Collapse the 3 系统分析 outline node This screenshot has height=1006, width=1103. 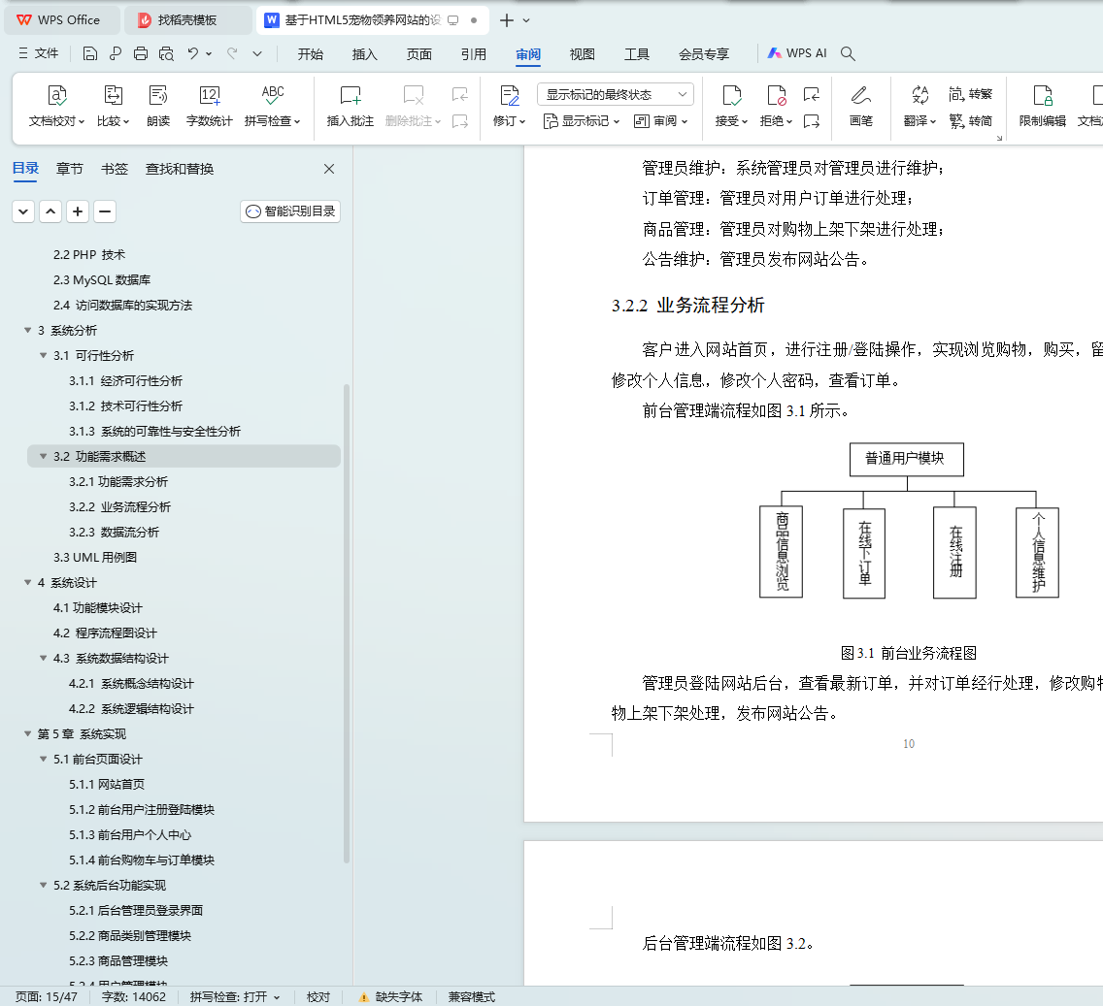(27, 330)
